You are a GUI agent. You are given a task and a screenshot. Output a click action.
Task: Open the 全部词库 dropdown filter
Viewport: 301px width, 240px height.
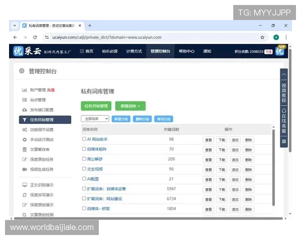point(95,118)
